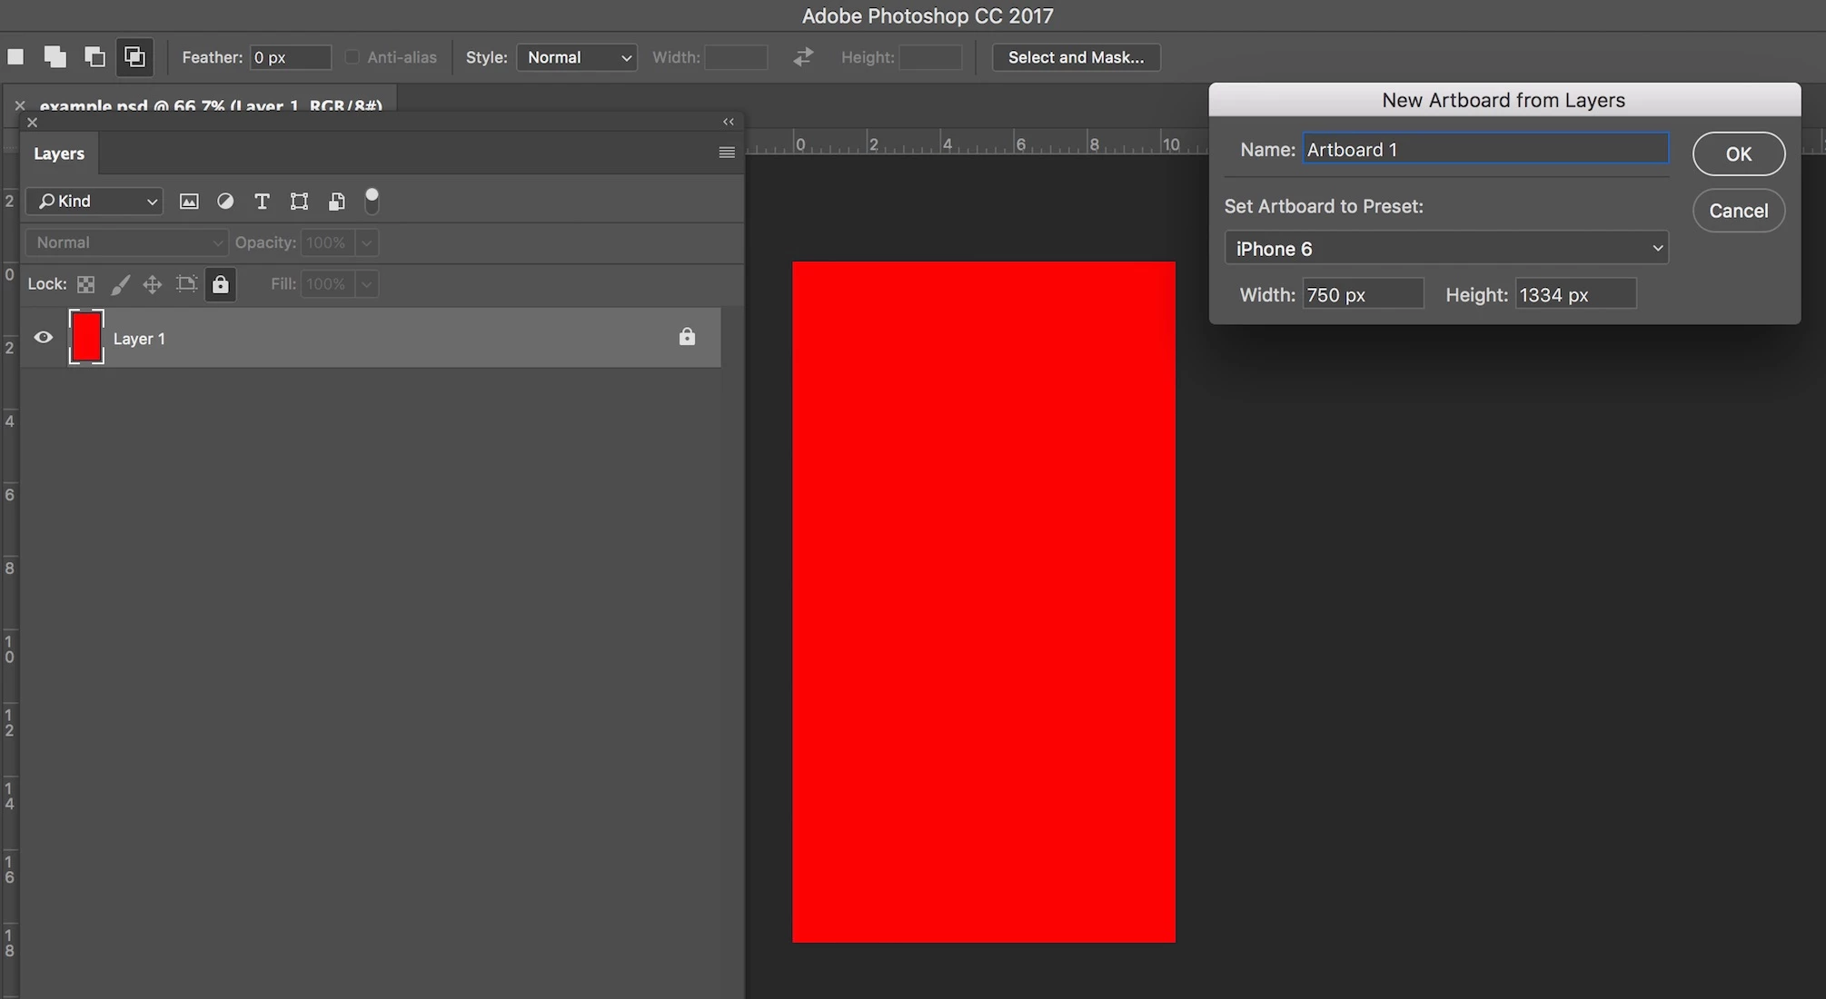The image size is (1826, 999).
Task: Click New Selection mode icon
Action: point(15,57)
